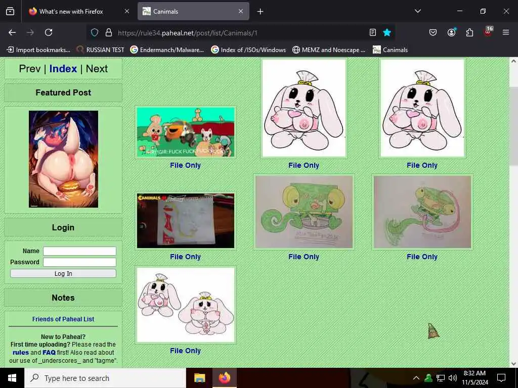This screenshot has width=518, height=388.
Task: Save page to Pocket
Action: [x=433, y=32]
